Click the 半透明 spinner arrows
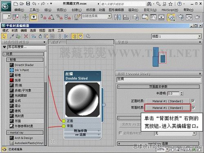This screenshot has height=153, width=204. (x=182, y=93)
